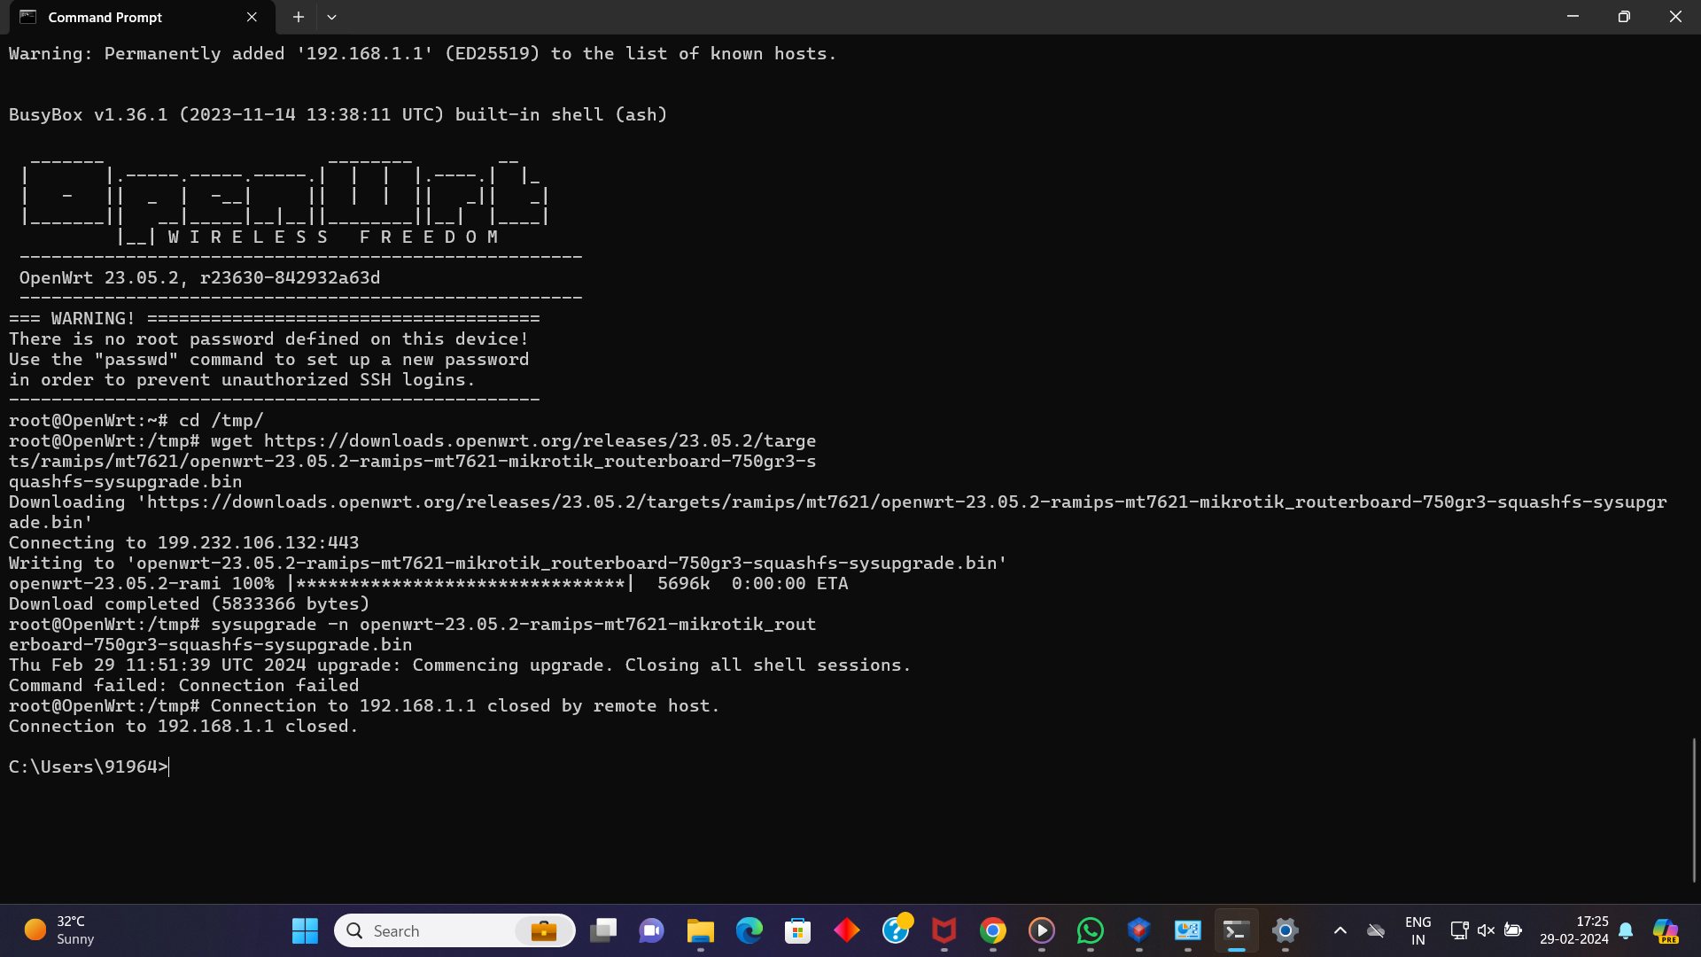The image size is (1701, 957).
Task: Open ENG IN language switcher
Action: point(1418,930)
